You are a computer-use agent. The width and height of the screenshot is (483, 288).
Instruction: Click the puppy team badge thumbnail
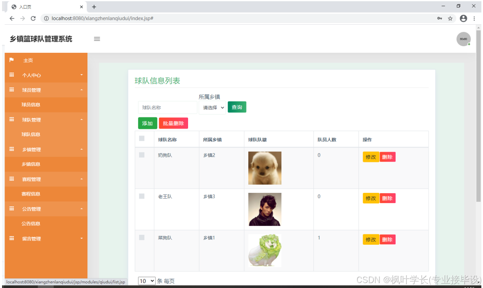(265, 168)
